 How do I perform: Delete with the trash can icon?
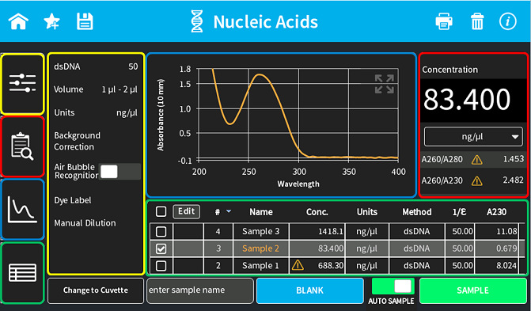point(477,22)
